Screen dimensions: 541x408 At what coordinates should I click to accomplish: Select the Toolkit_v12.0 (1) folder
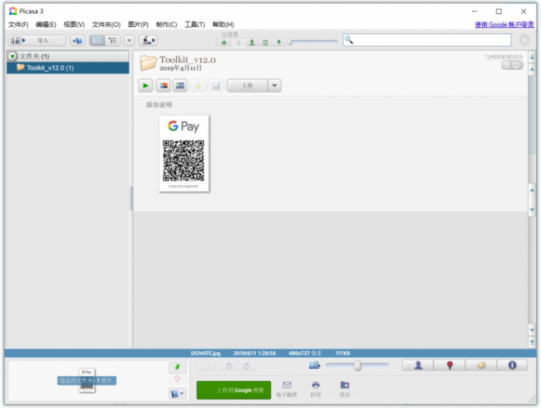[68, 68]
